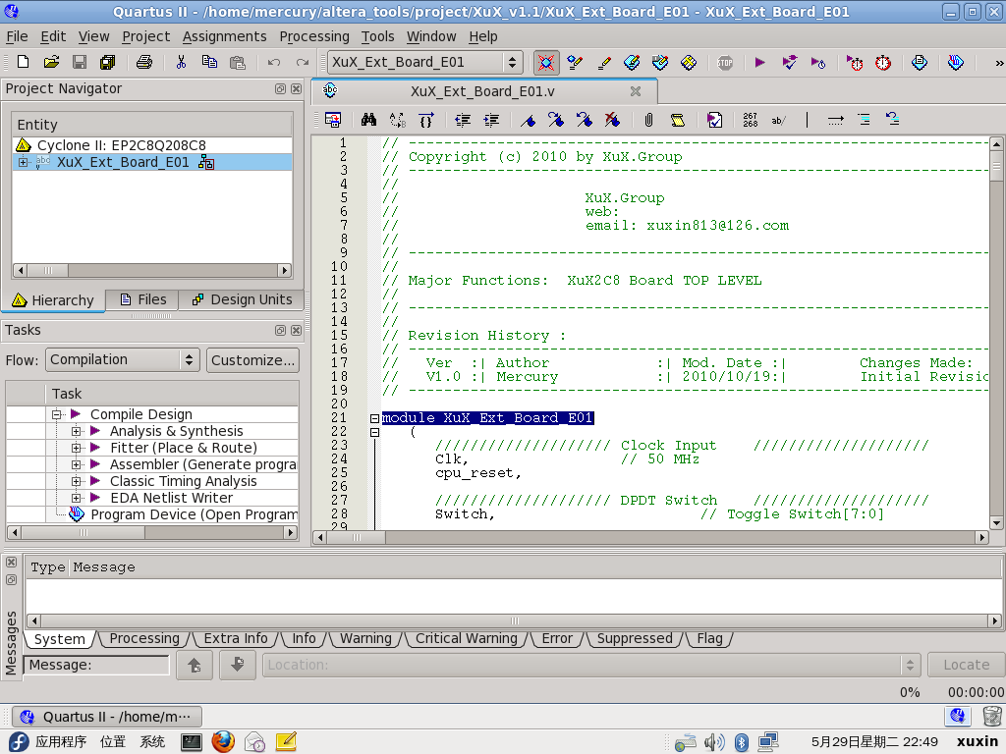This screenshot has width=1006, height=754.
Task: Open the pencil-and-chip editor icon beside the project box
Action: tap(575, 62)
